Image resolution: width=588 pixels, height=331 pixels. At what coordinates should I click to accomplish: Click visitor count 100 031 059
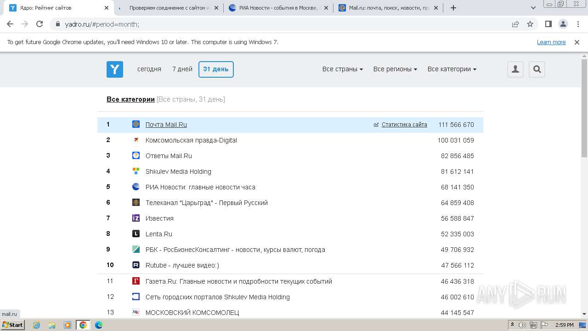[x=456, y=140]
